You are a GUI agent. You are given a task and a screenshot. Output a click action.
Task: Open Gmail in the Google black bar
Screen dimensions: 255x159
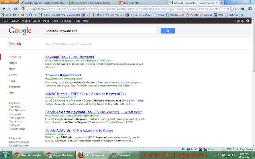(77, 21)
